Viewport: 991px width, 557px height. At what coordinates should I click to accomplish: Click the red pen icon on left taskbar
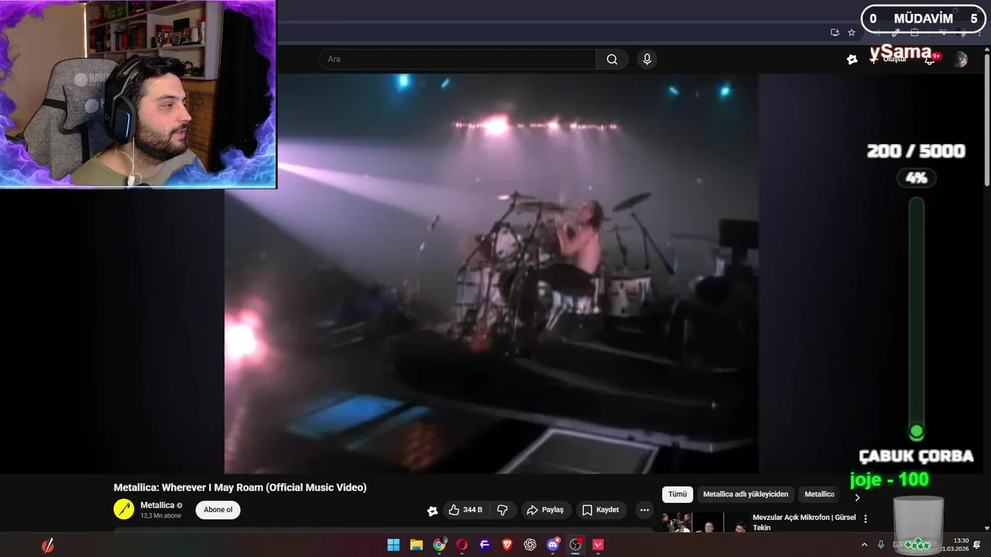pyautogui.click(x=47, y=545)
